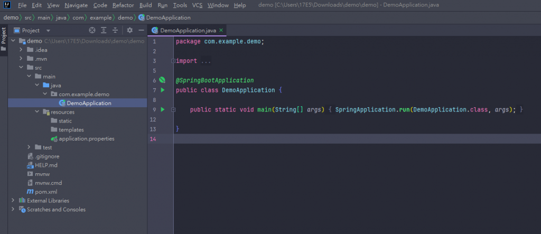The height and width of the screenshot is (234, 541).
Task: Open the Edit menu
Action: tap(36, 5)
